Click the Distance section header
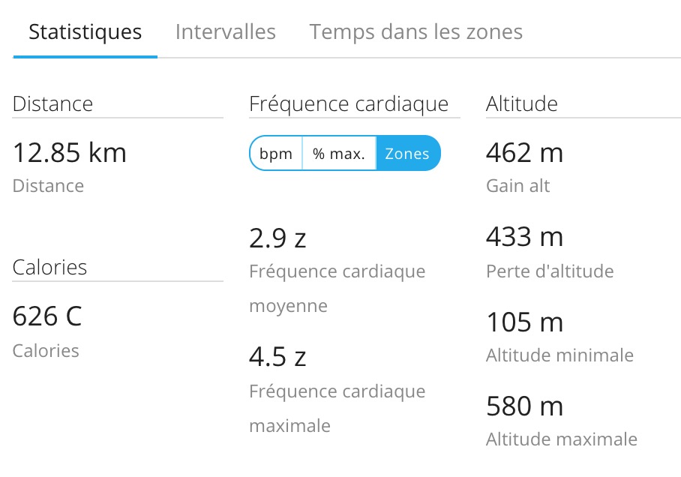681x477 pixels. click(x=52, y=103)
